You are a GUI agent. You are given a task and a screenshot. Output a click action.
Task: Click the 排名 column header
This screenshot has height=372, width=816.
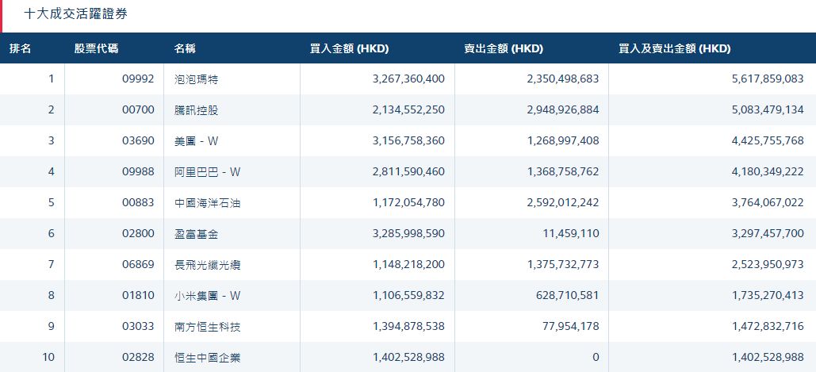click(x=21, y=48)
